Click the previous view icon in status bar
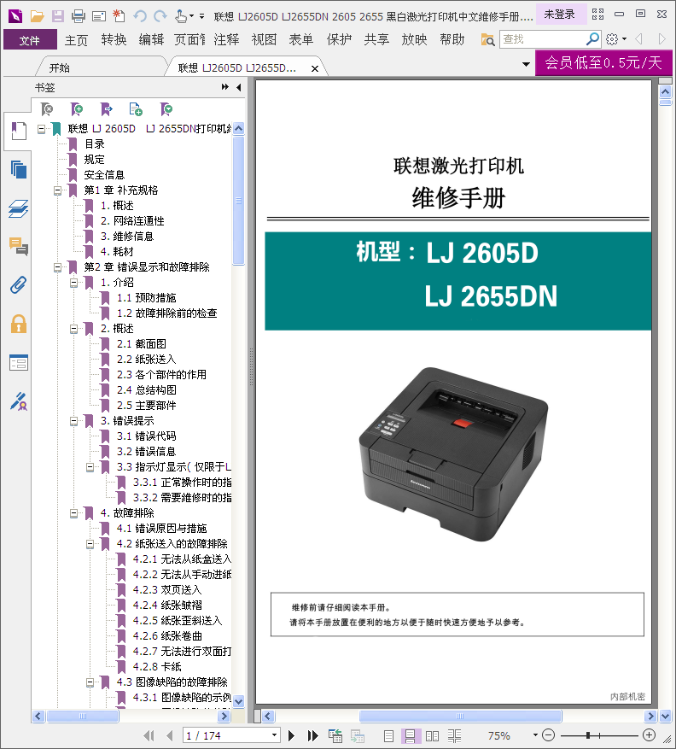Image resolution: width=676 pixels, height=749 pixels. [335, 735]
